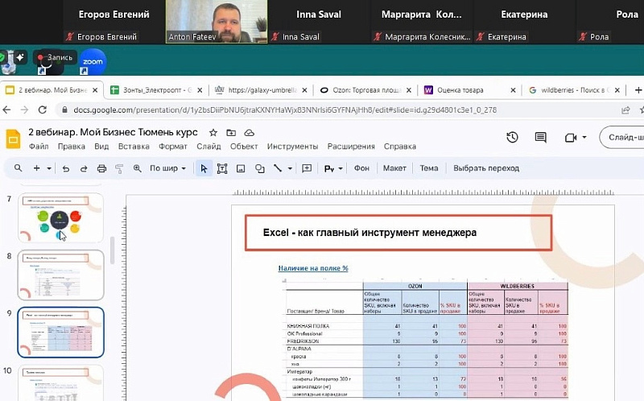This screenshot has height=401, width=644.
Task: Select slide 9 thumbnail
Action: [x=61, y=332]
